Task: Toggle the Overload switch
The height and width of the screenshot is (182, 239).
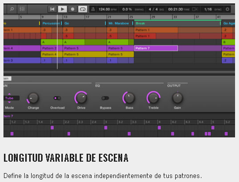Action: coord(57,98)
